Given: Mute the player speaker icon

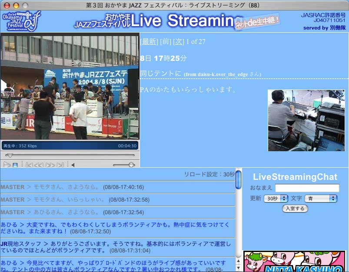Looking at the screenshot, I should click(x=73, y=165).
